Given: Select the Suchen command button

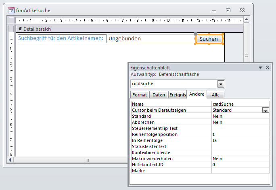Looking at the screenshot, I should pos(209,39).
